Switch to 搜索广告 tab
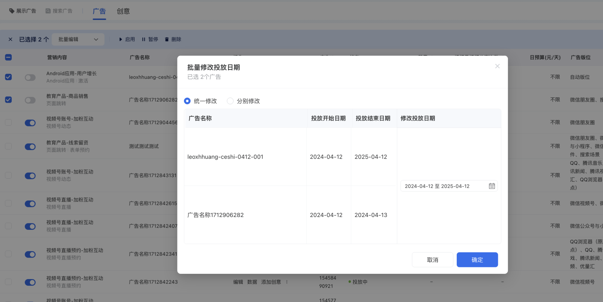Viewport: 603px width, 302px height. point(59,11)
